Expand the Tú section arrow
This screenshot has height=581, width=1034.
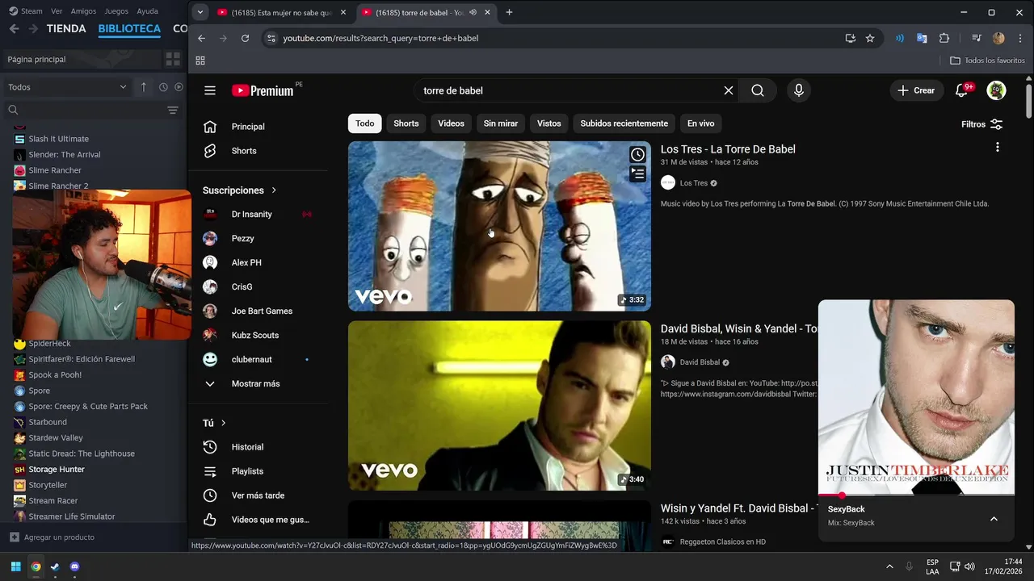(224, 423)
